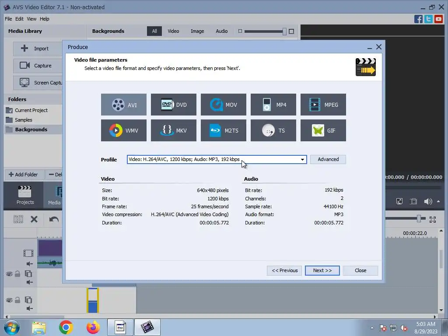
Task: Open the View menu
Action: click(31, 19)
